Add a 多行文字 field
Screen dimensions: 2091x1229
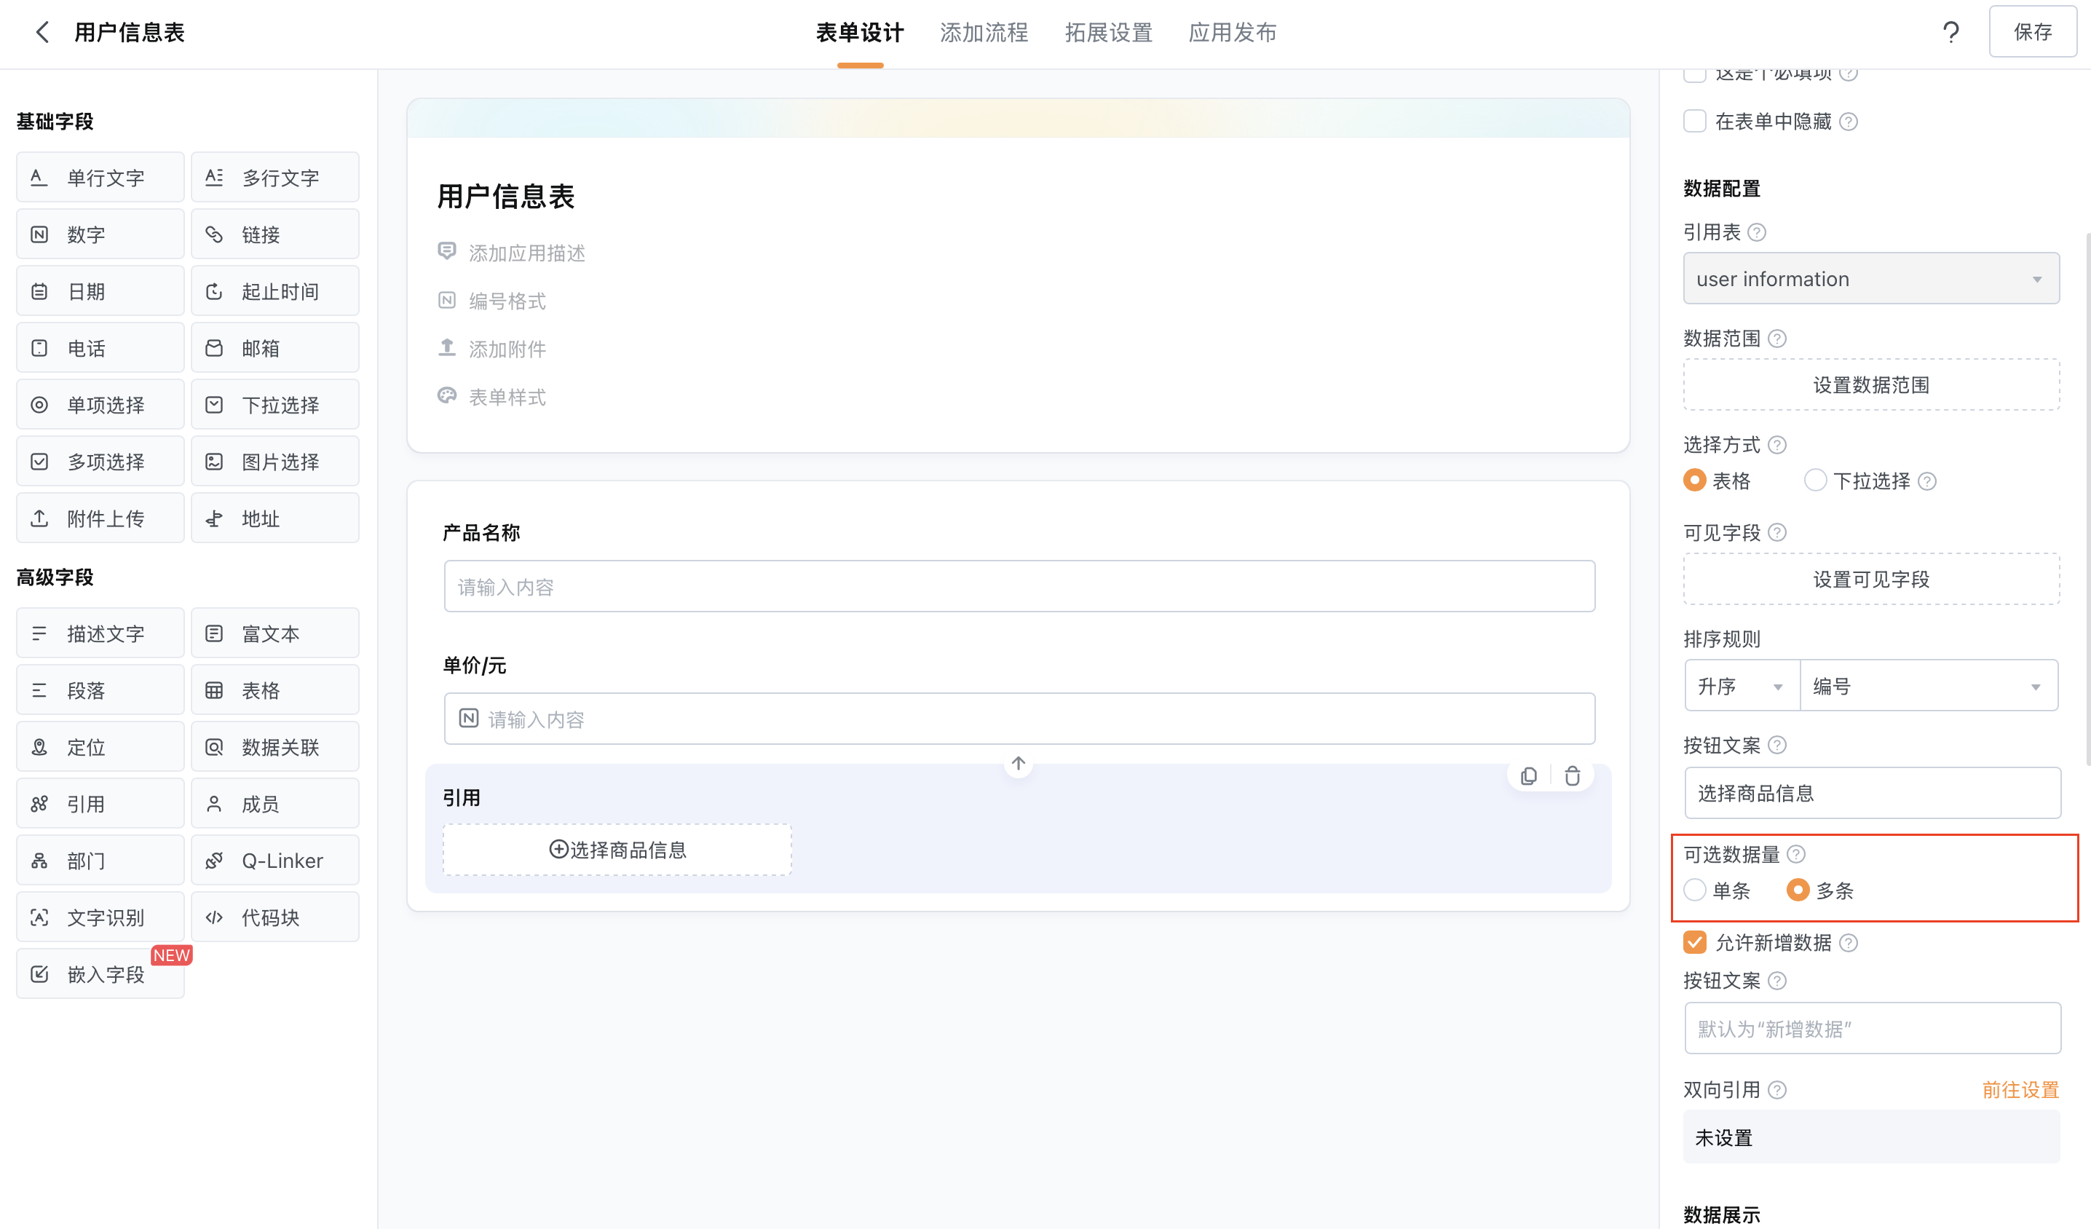point(274,177)
